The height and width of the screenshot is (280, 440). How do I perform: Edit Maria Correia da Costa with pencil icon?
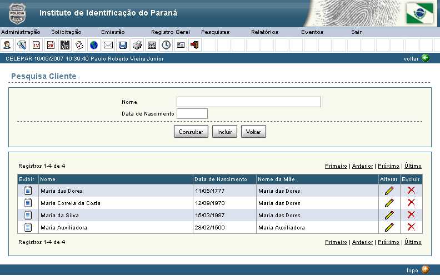(389, 203)
